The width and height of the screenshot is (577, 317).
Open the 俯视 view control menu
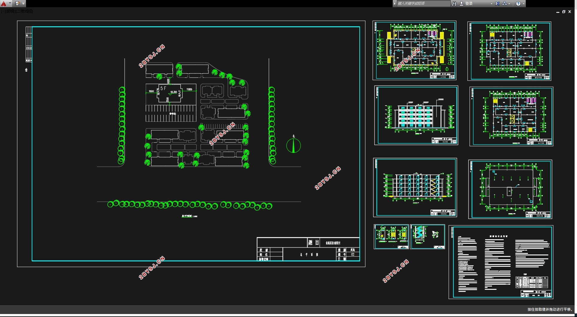[x=10, y=11]
